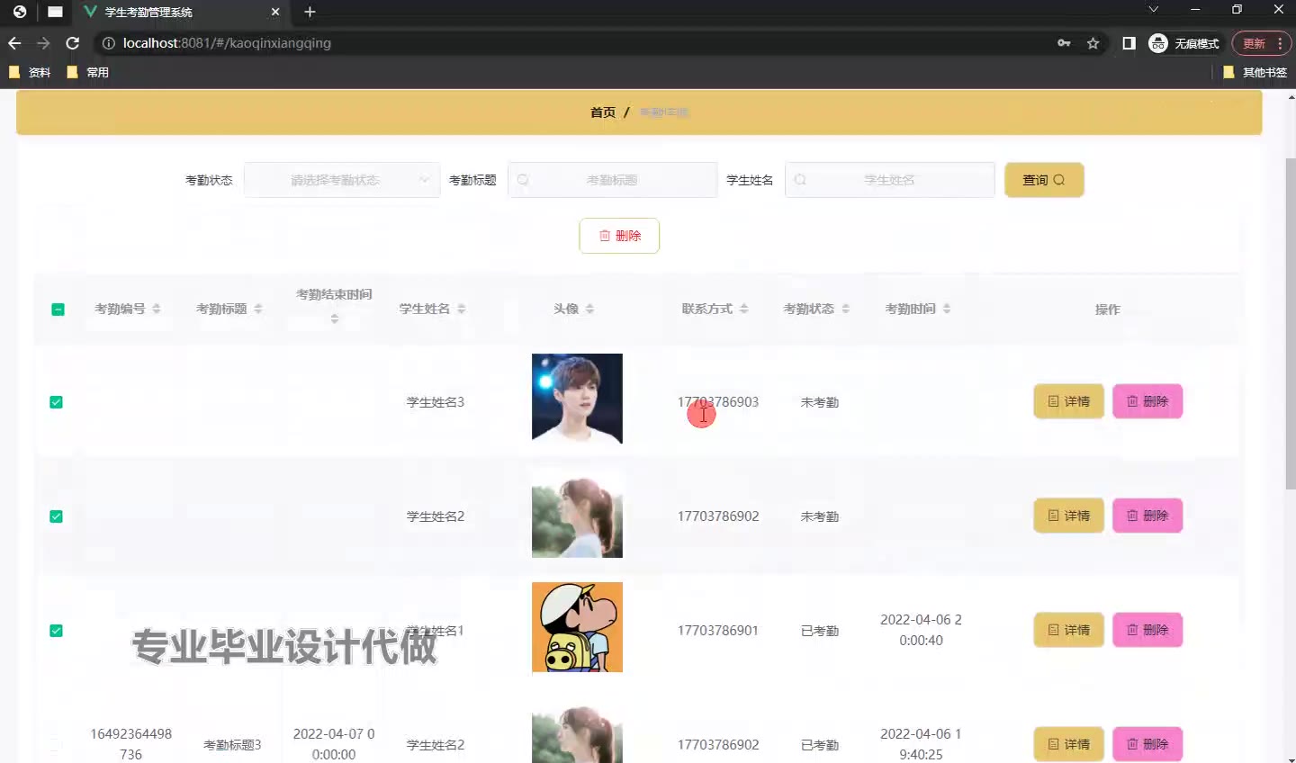
Task: Uncheck the 未考勤 学生姓名2 row checkbox
Action: [x=56, y=516]
